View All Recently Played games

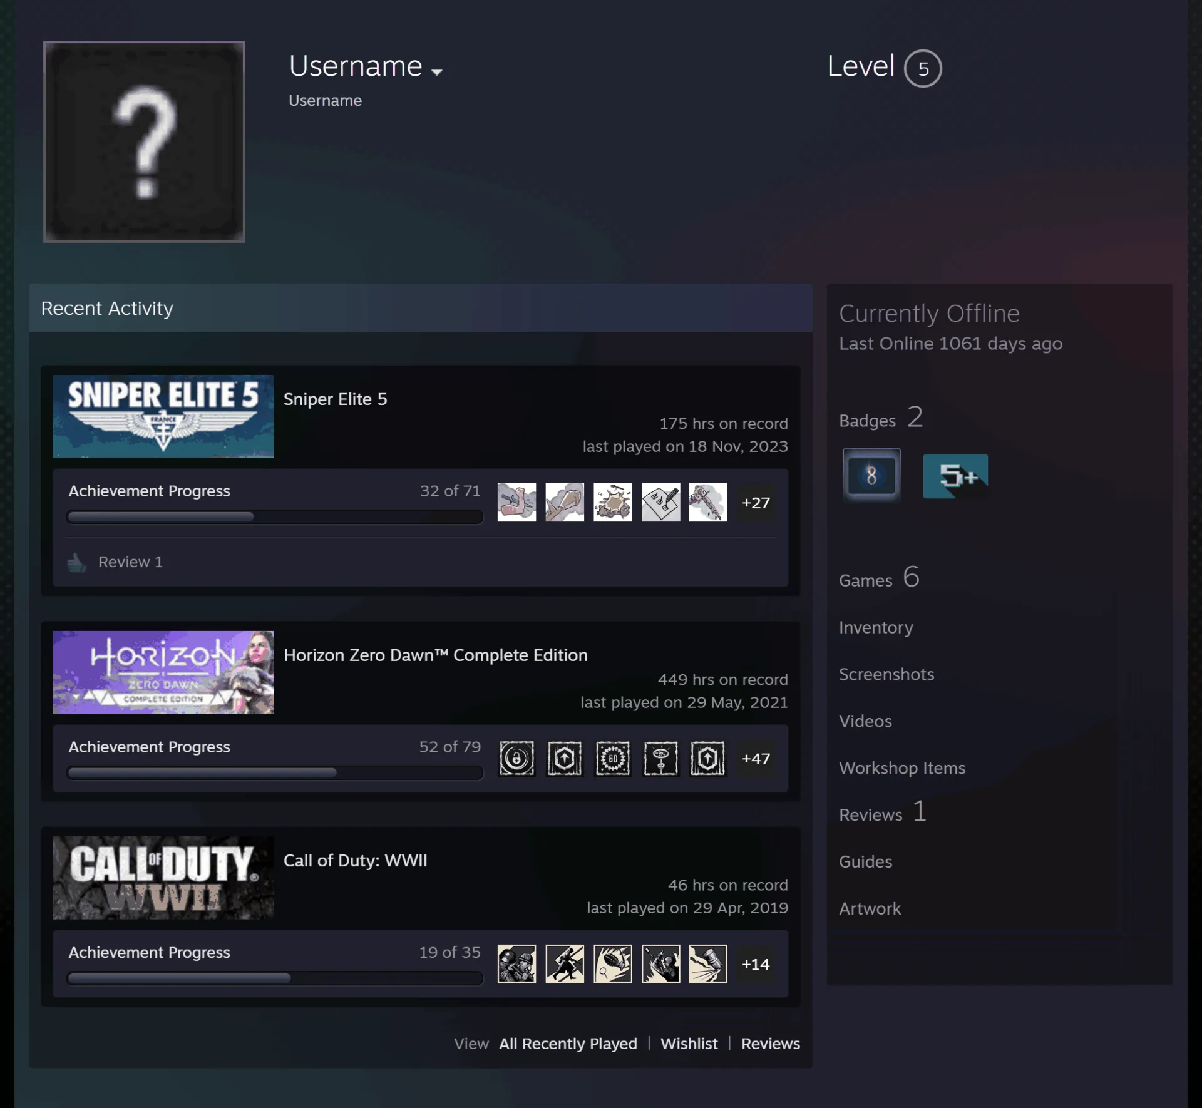568,1044
